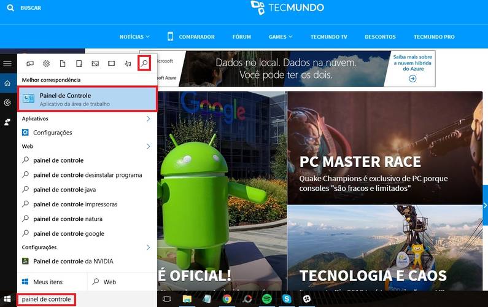Viewport: 488px width, 307px height.
Task: Expand the Configurações results section
Action: tap(149, 247)
